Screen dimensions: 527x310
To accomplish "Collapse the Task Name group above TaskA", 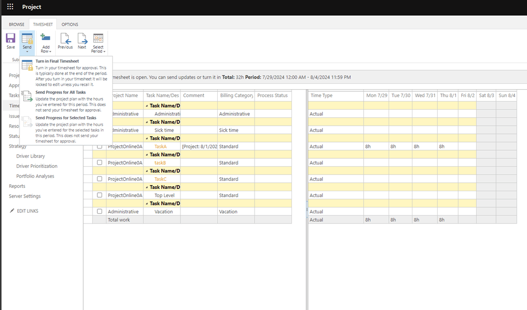I will [147, 138].
